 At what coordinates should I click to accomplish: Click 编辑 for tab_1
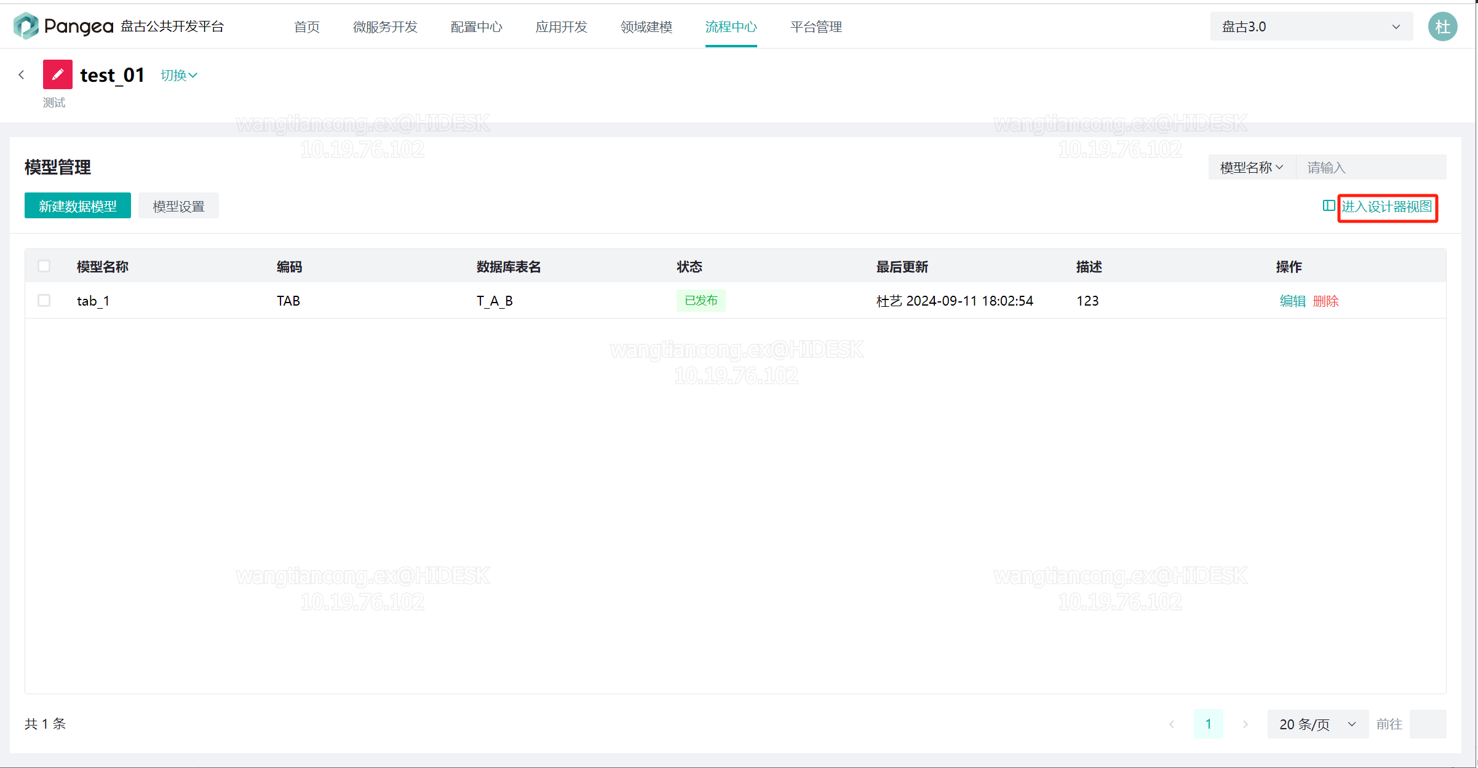click(1292, 301)
